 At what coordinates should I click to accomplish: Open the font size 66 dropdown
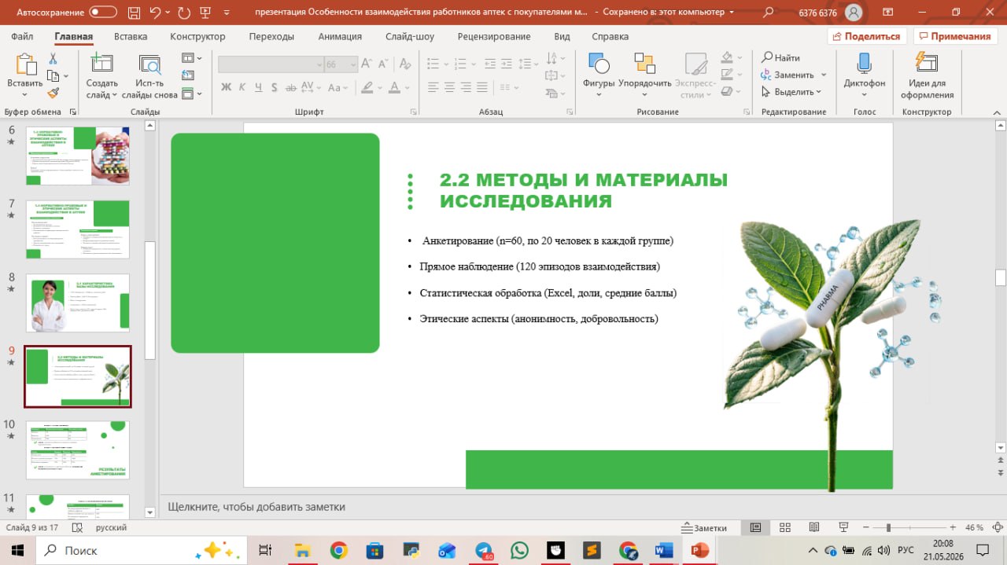coord(353,64)
